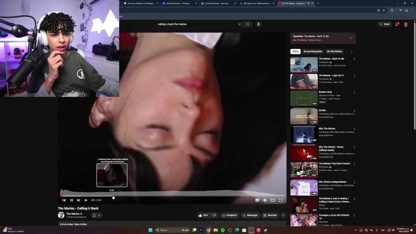The height and width of the screenshot is (234, 416).
Task: Open The Marías channel name link
Action: (73, 214)
